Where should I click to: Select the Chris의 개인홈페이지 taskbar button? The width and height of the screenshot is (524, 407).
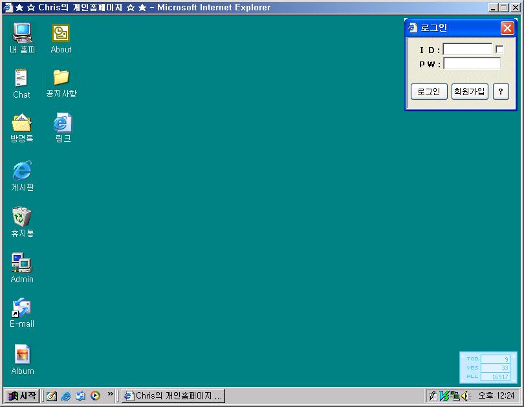pos(173,396)
